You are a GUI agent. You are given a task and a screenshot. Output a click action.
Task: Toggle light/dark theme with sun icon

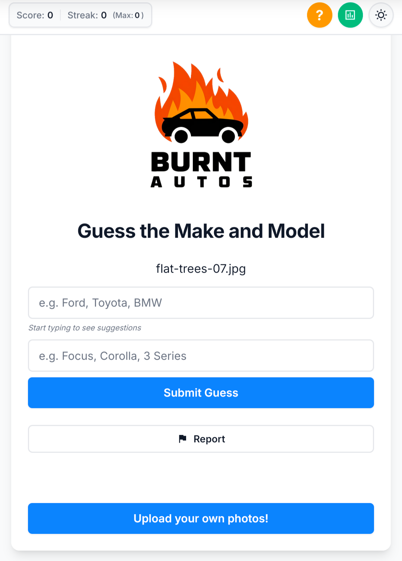pos(381,15)
